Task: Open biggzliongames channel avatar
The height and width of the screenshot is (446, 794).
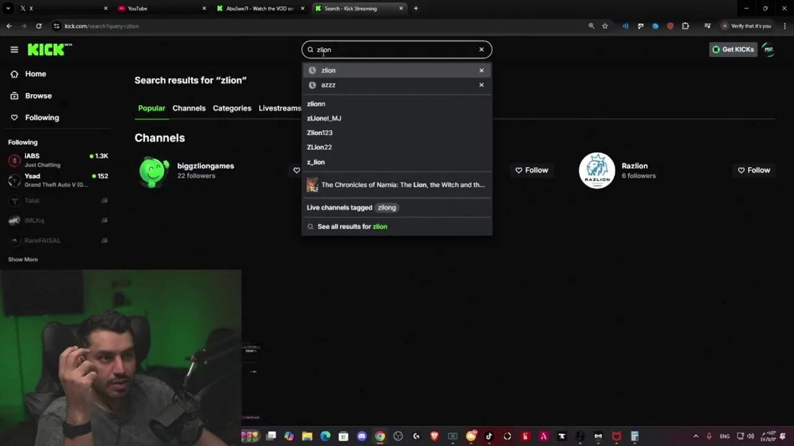Action: click(x=154, y=171)
